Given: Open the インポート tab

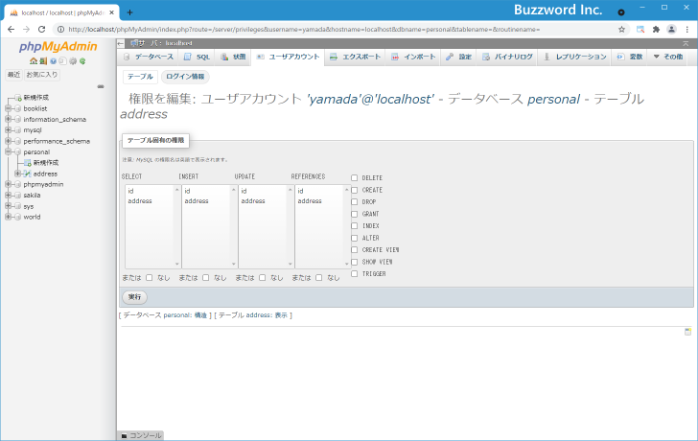Looking at the screenshot, I should coord(413,57).
